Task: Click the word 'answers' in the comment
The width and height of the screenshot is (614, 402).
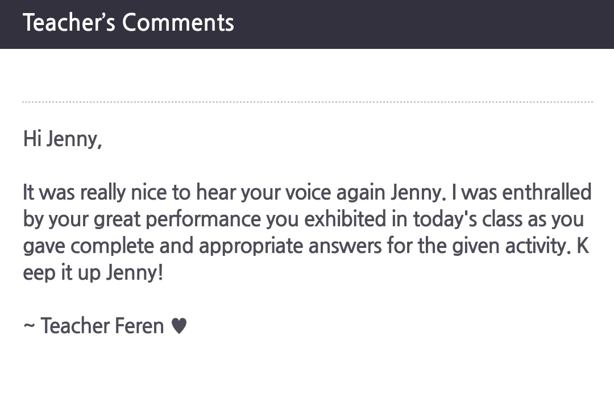Action: (345, 246)
